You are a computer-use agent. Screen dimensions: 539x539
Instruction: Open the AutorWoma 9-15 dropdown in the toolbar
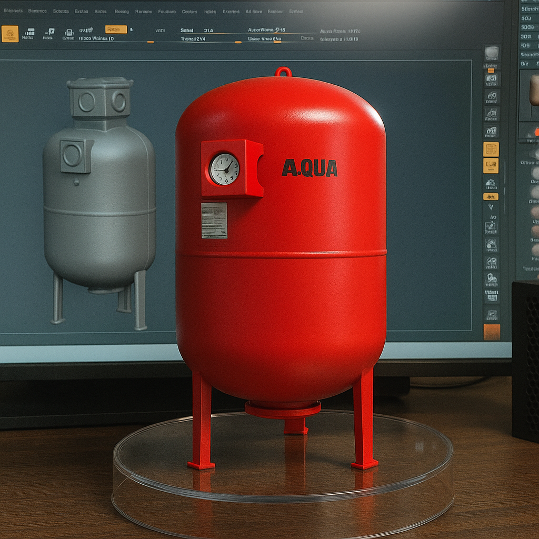click(x=266, y=31)
